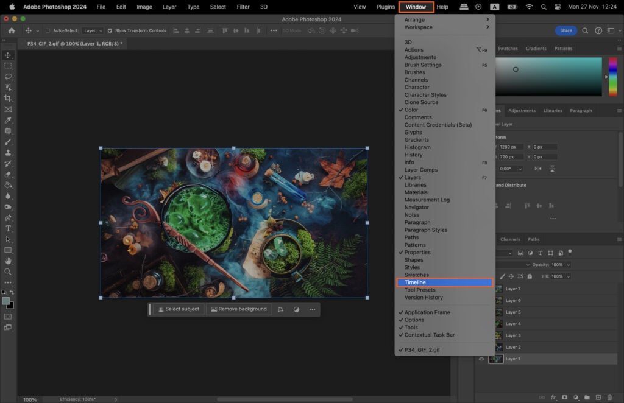
Task: Click the Delete layer trash icon
Action: [609, 397]
